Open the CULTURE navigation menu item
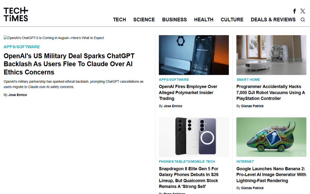The width and height of the screenshot is (310, 194). [x=232, y=20]
